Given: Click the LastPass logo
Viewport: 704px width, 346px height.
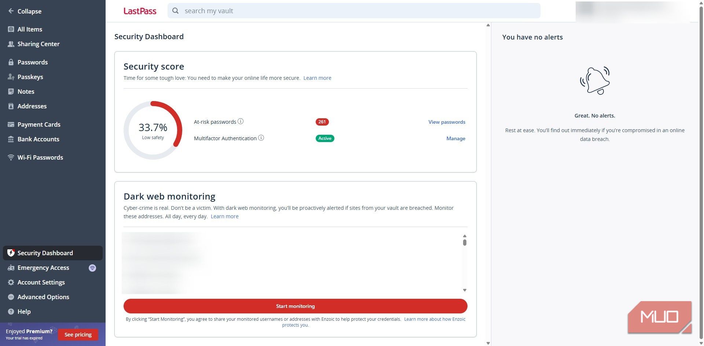Looking at the screenshot, I should (x=140, y=11).
